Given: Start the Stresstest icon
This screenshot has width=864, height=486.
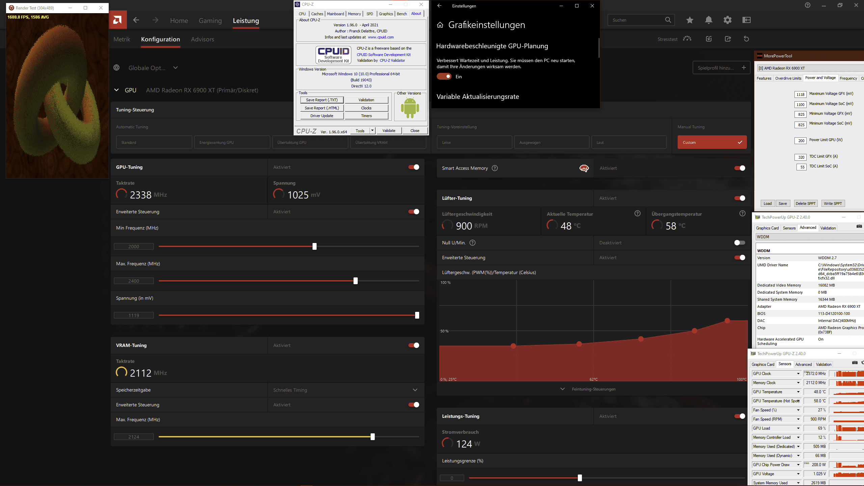Looking at the screenshot, I should tap(687, 39).
